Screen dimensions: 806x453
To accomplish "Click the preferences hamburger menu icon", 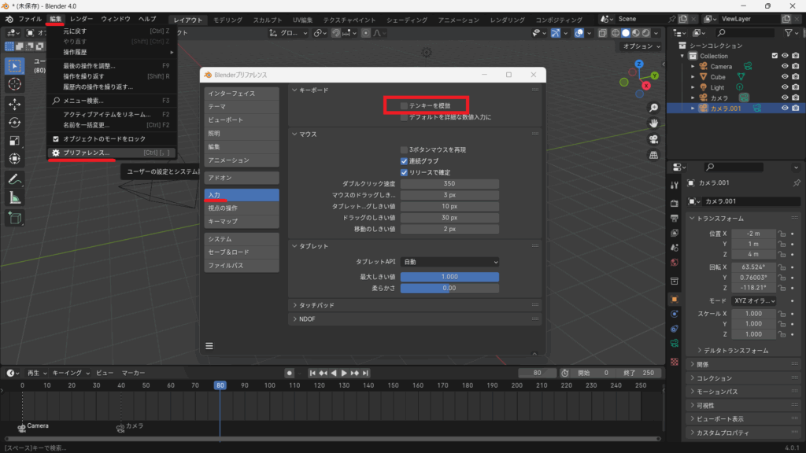I will pyautogui.click(x=209, y=345).
